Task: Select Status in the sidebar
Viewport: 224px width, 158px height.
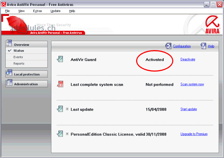Action: pyautogui.click(x=26, y=50)
